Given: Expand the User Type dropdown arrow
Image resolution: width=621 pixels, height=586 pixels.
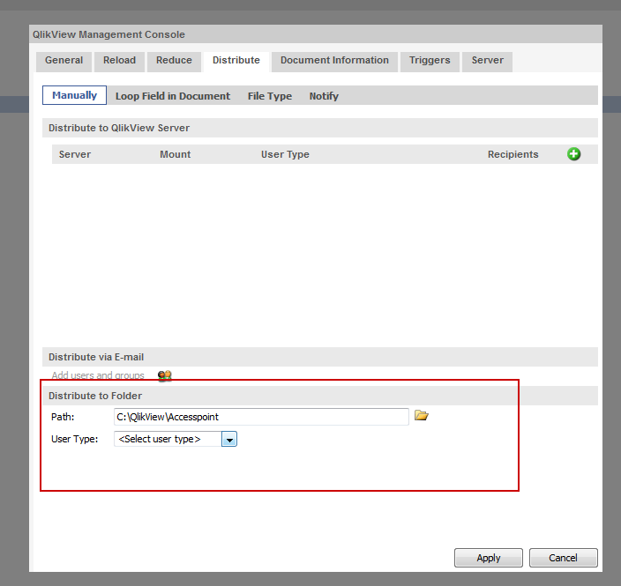Looking at the screenshot, I should (229, 439).
